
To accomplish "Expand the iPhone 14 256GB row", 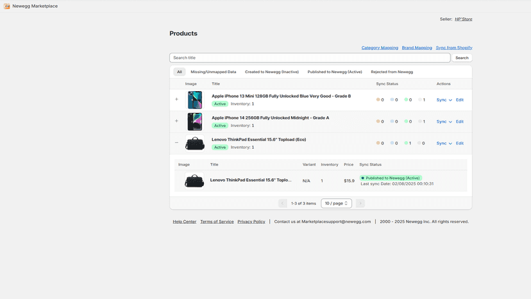I will (176, 121).
